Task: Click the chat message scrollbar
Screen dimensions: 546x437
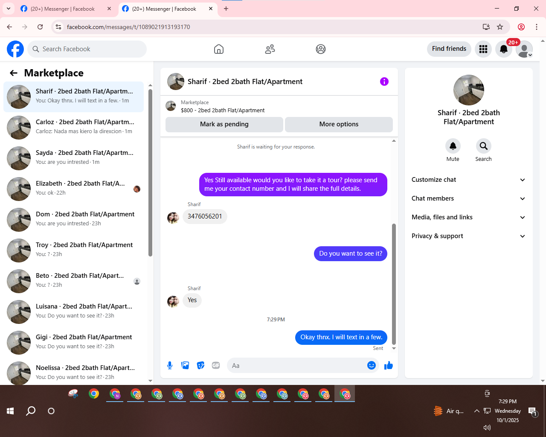Action: (x=394, y=284)
